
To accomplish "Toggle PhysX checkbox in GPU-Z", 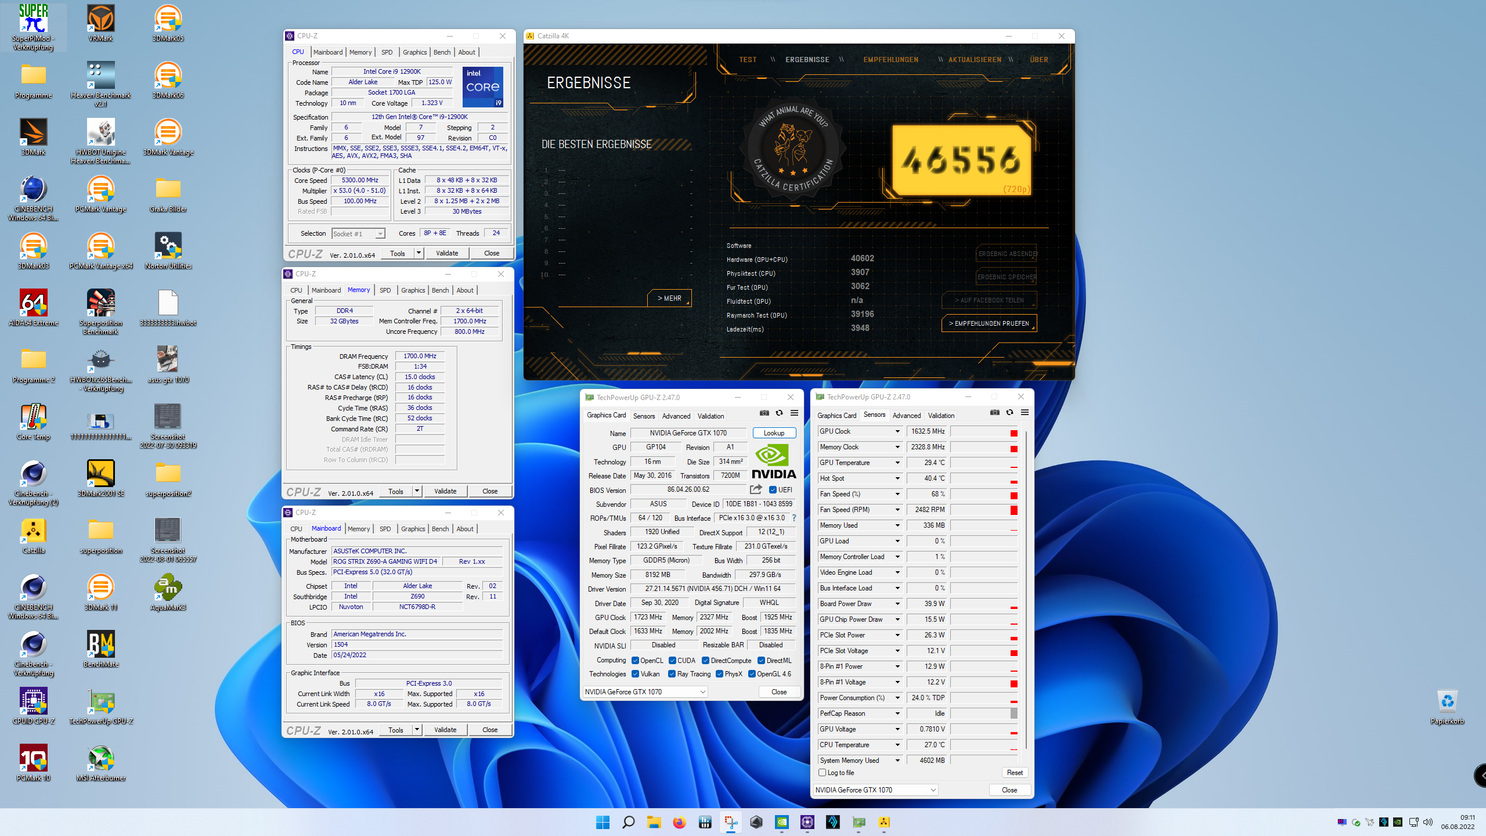I will [x=720, y=674].
